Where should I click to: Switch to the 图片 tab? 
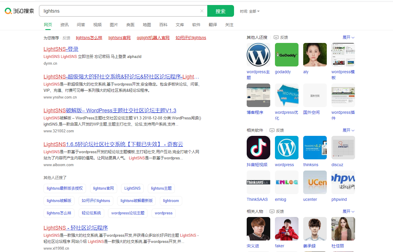point(114,25)
